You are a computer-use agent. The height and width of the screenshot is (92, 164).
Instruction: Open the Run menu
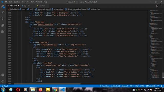point(33,2)
